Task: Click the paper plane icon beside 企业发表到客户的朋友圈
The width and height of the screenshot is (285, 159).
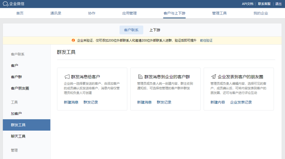Action: point(214,77)
